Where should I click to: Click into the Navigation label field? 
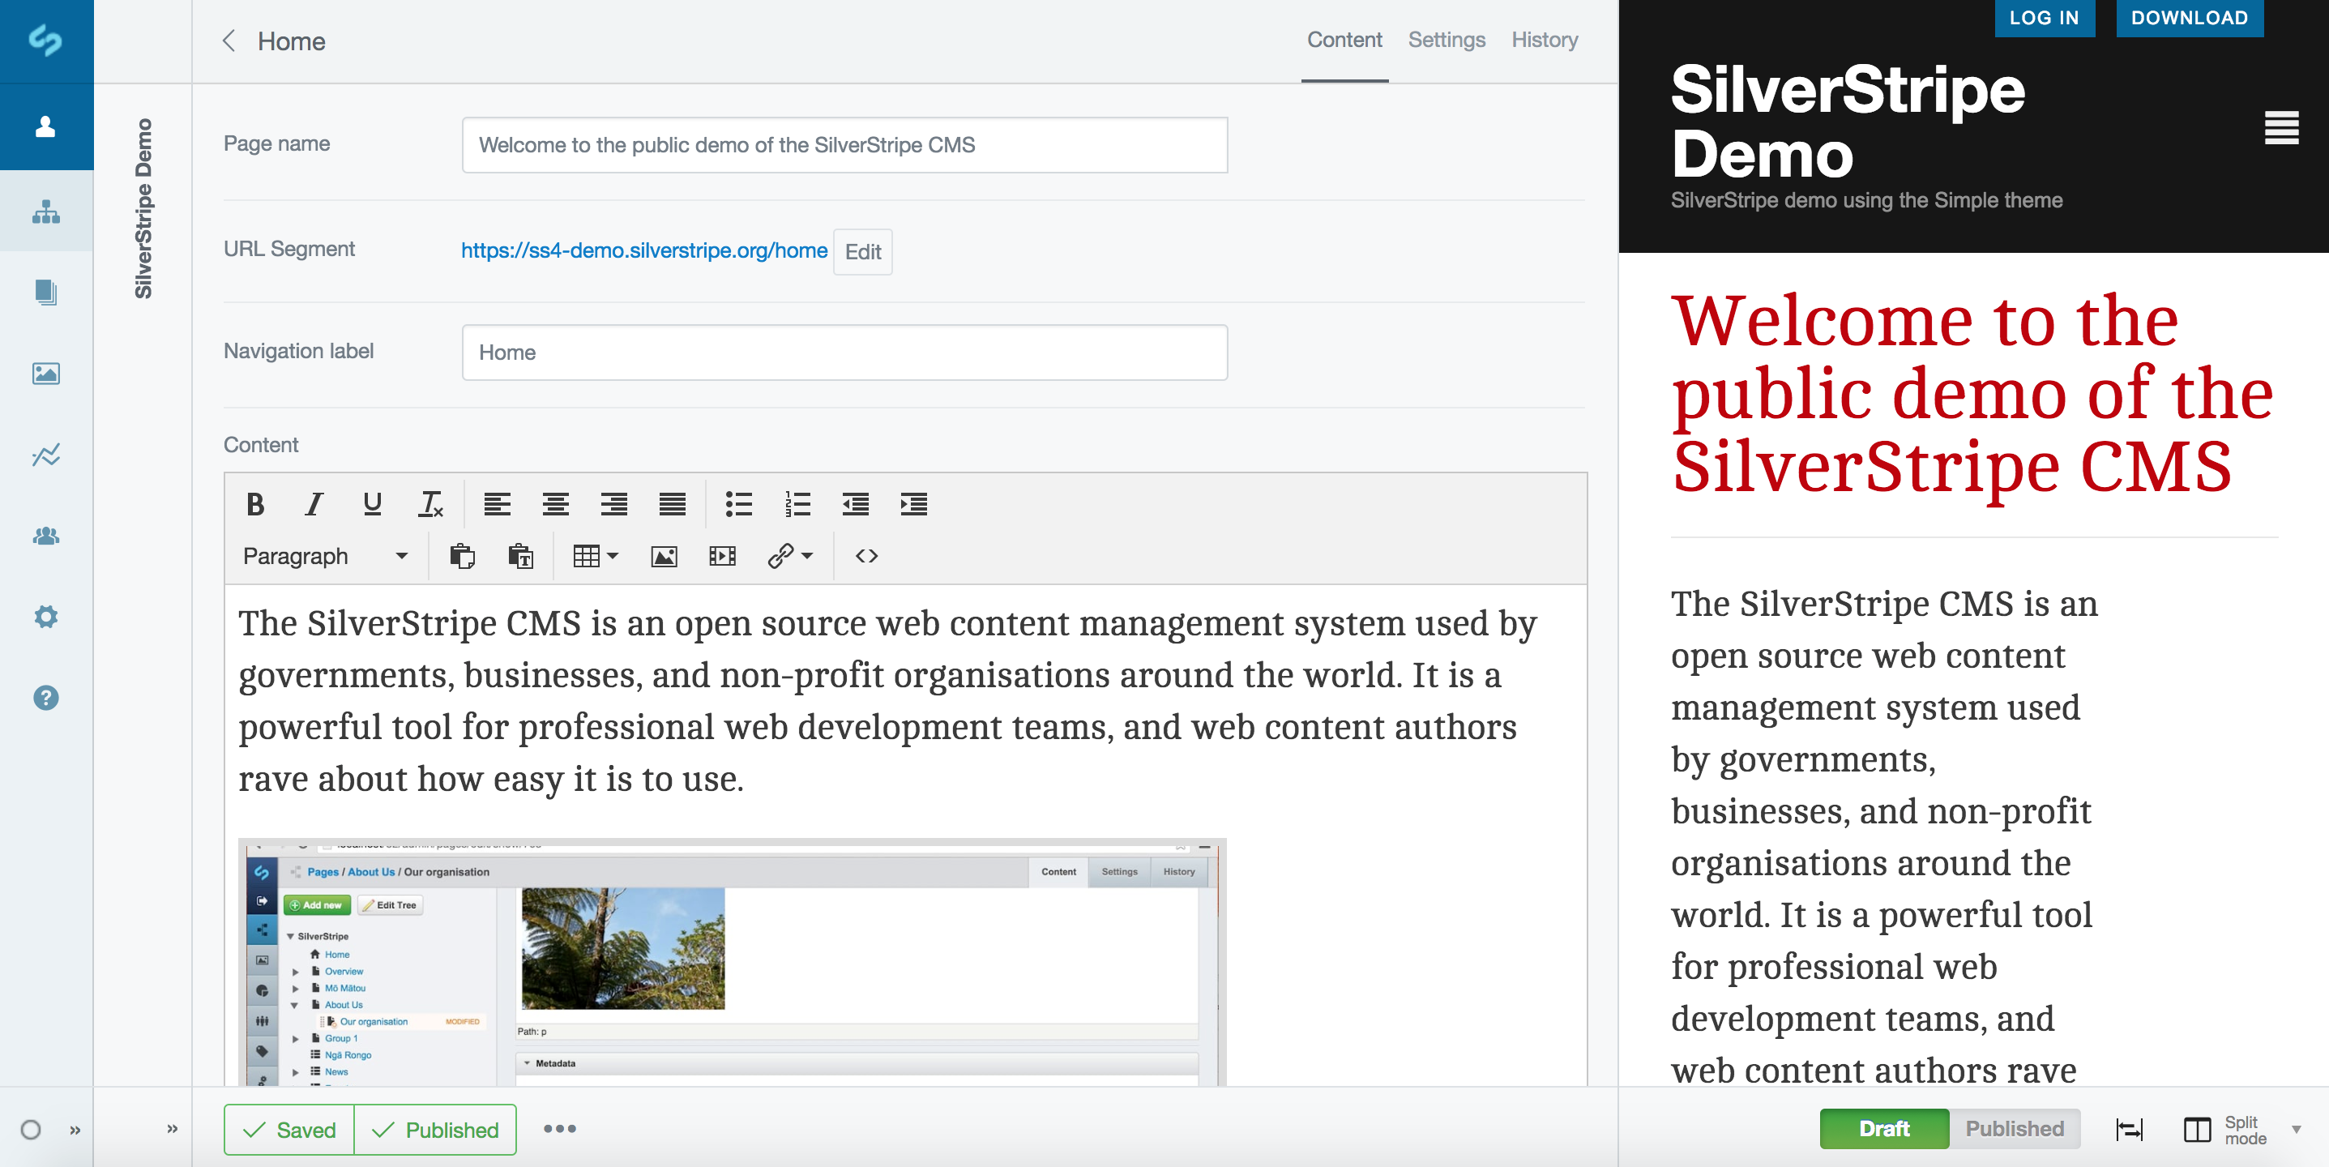[x=844, y=353]
